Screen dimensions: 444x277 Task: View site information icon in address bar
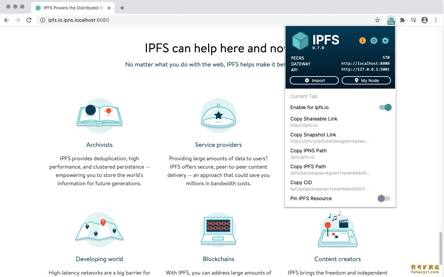tap(43, 20)
